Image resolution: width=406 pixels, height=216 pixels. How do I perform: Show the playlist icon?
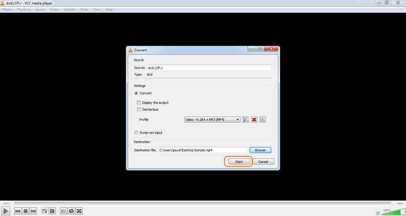pyautogui.click(x=64, y=211)
